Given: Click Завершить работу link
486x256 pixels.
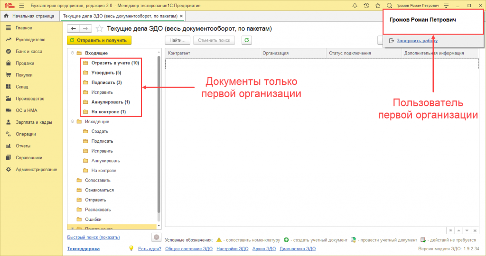Looking at the screenshot, I should point(417,41).
